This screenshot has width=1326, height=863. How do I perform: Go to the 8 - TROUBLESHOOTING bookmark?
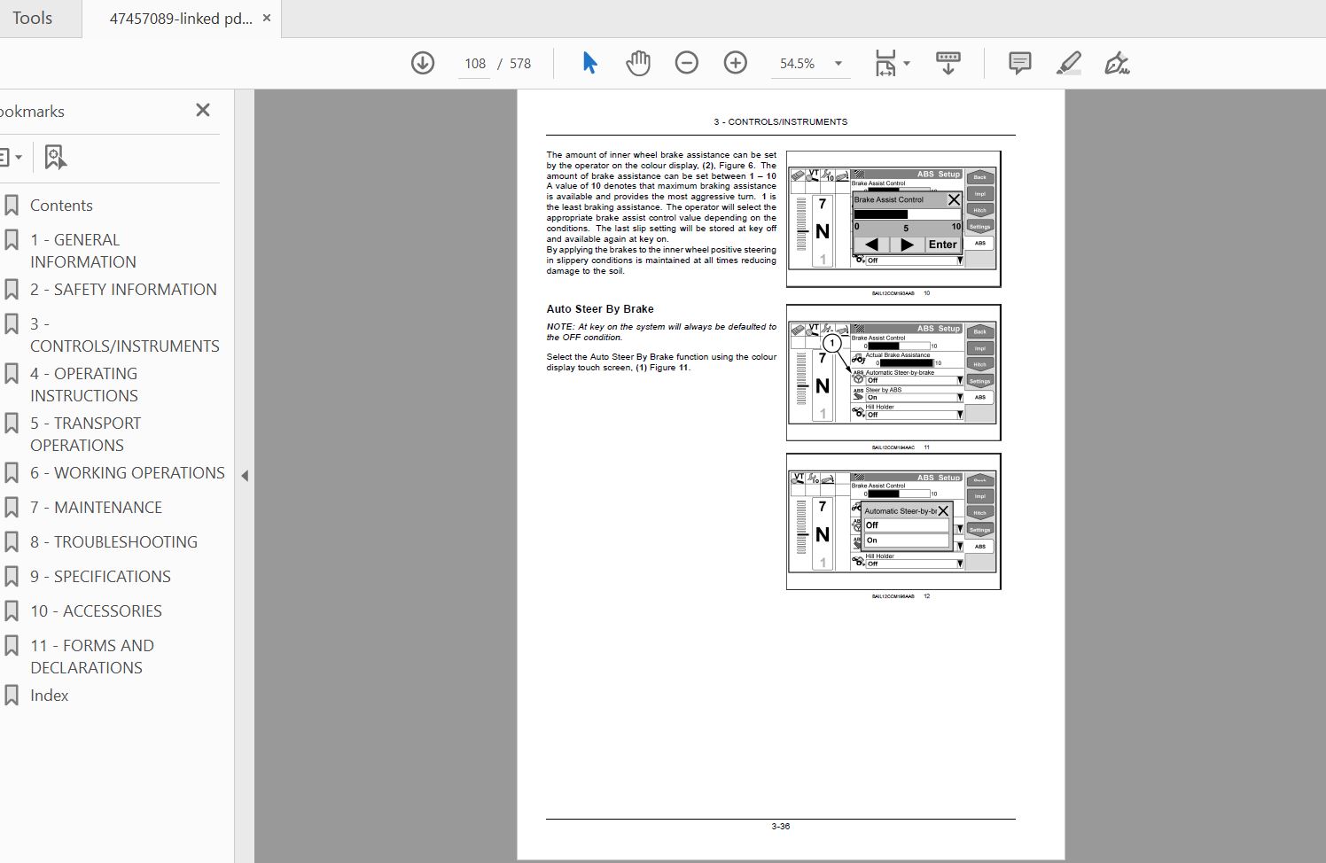[113, 541]
